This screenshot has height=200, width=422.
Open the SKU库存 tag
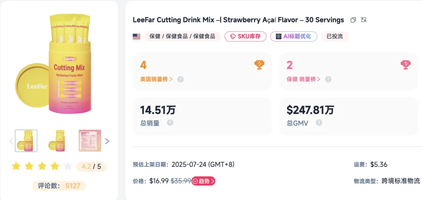[245, 37]
